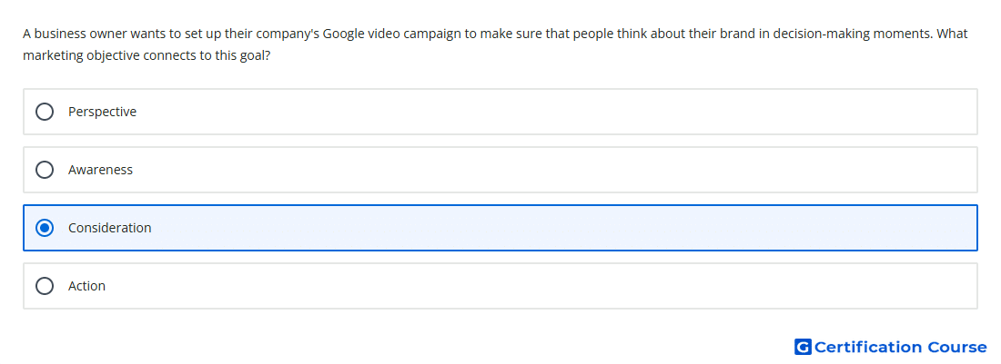
Task: Select the Awareness radio button
Action: click(x=45, y=170)
